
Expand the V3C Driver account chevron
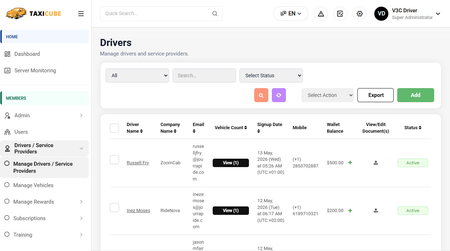pyautogui.click(x=438, y=14)
